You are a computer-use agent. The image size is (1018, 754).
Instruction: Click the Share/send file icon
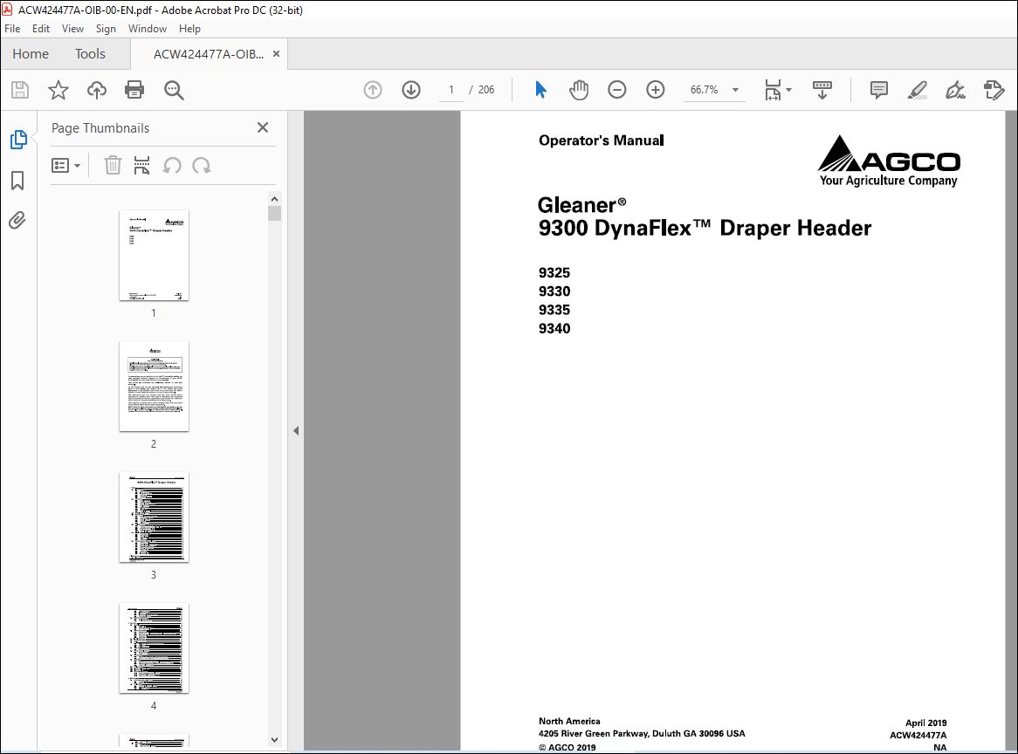pyautogui.click(x=994, y=90)
